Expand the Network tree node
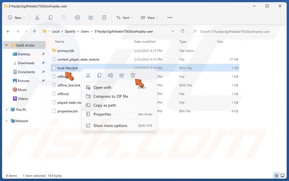The height and width of the screenshot is (181, 289). point(7,121)
